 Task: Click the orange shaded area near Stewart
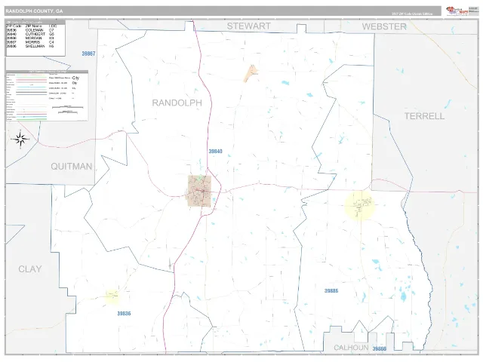click(x=250, y=74)
